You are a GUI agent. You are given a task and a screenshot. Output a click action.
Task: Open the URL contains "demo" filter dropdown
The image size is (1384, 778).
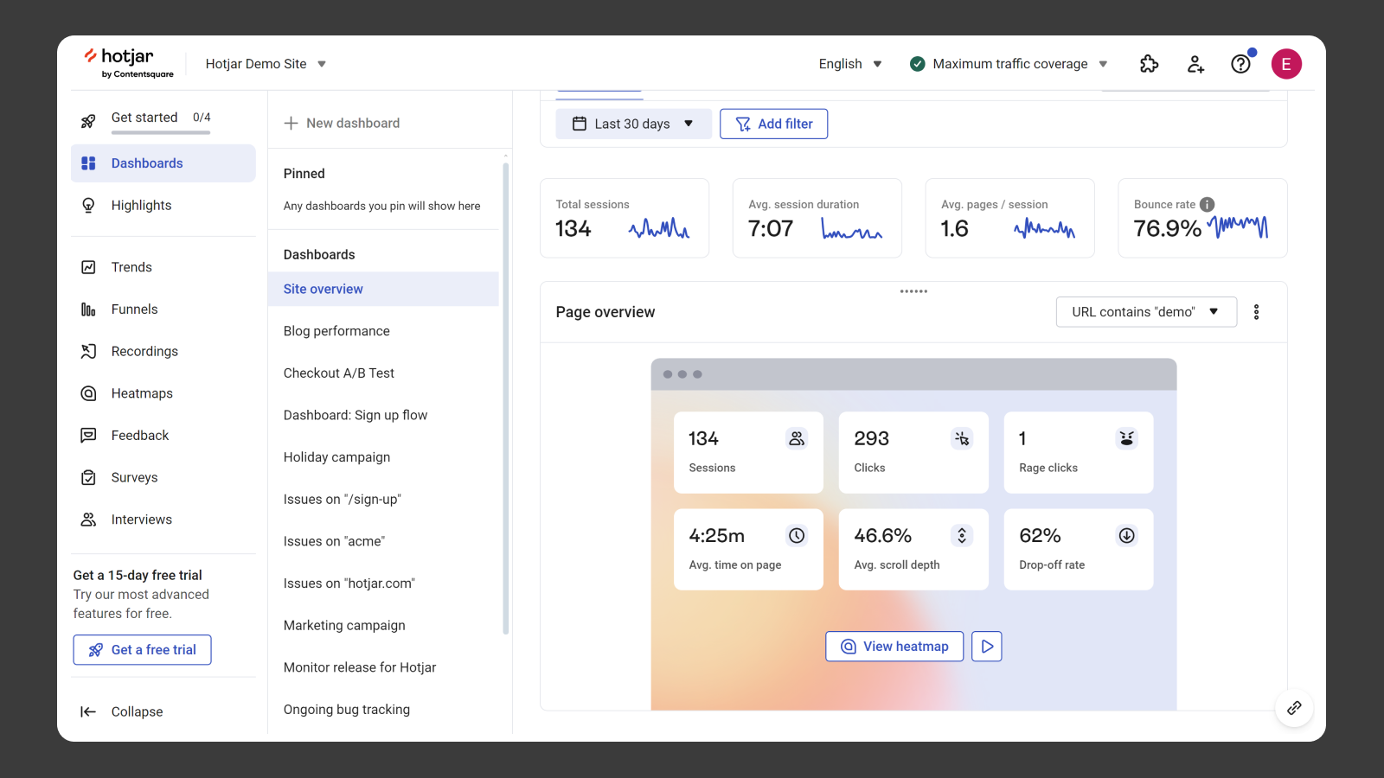(1146, 311)
